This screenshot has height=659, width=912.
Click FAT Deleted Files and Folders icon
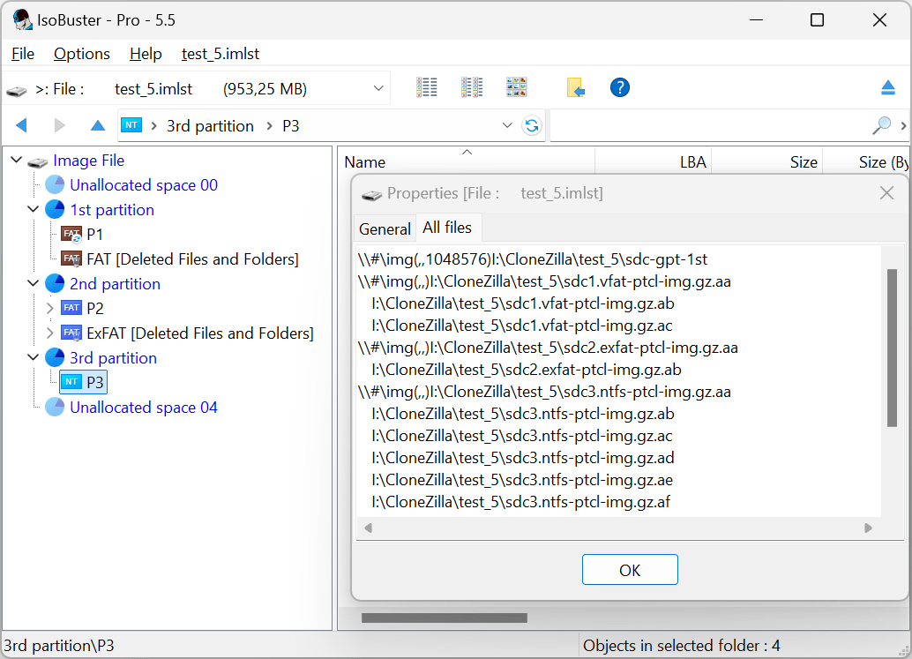pos(71,258)
